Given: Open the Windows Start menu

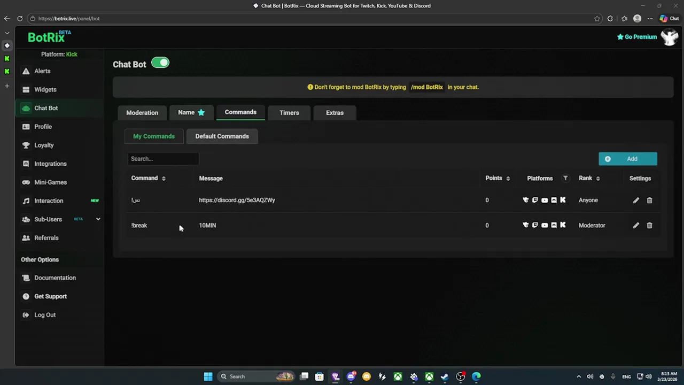Looking at the screenshot, I should [208, 376].
